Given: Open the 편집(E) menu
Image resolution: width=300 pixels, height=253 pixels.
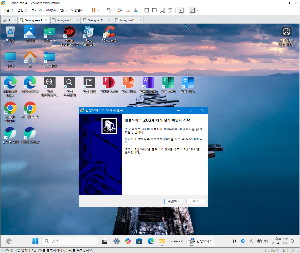Looking at the screenshot, I should (x=22, y=10).
